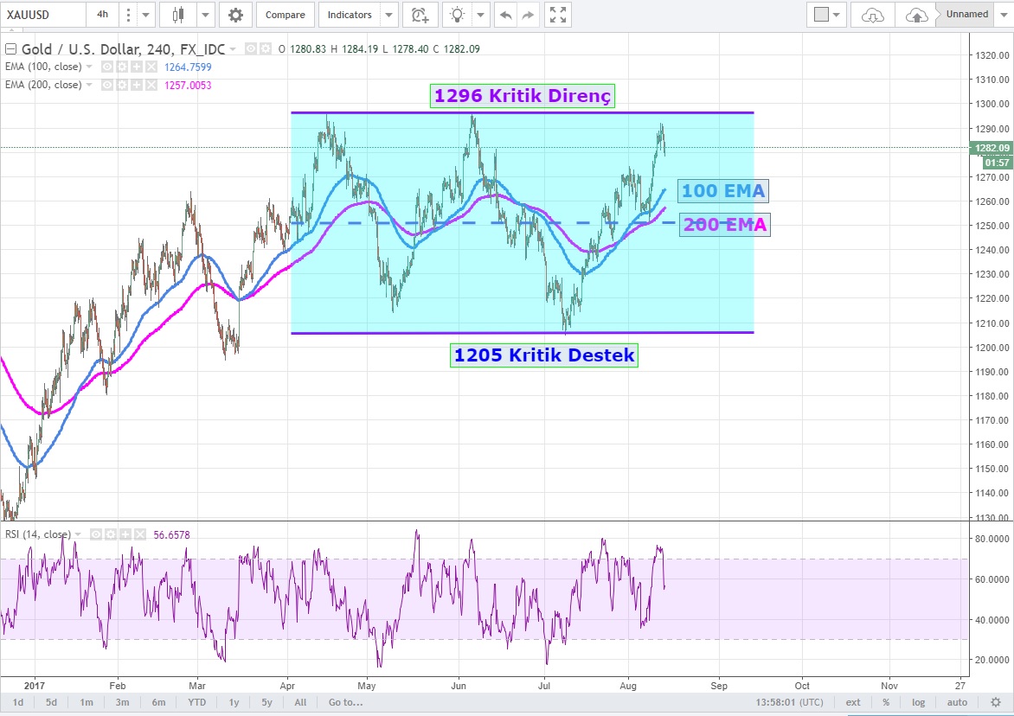Remove the EMA 200 indicator
Image resolution: width=1014 pixels, height=716 pixels.
tap(151, 85)
